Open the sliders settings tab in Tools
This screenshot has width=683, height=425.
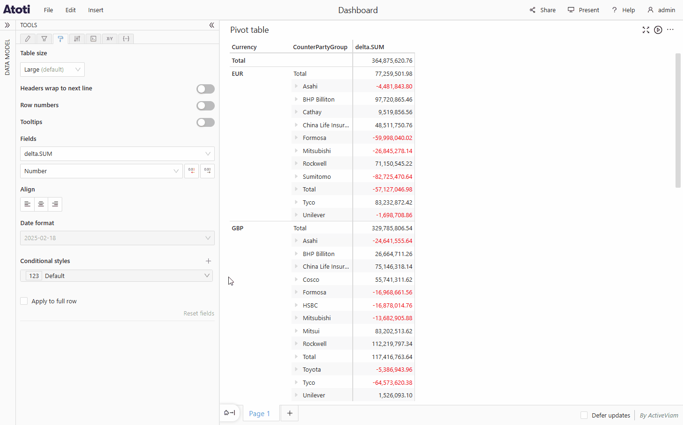click(77, 38)
